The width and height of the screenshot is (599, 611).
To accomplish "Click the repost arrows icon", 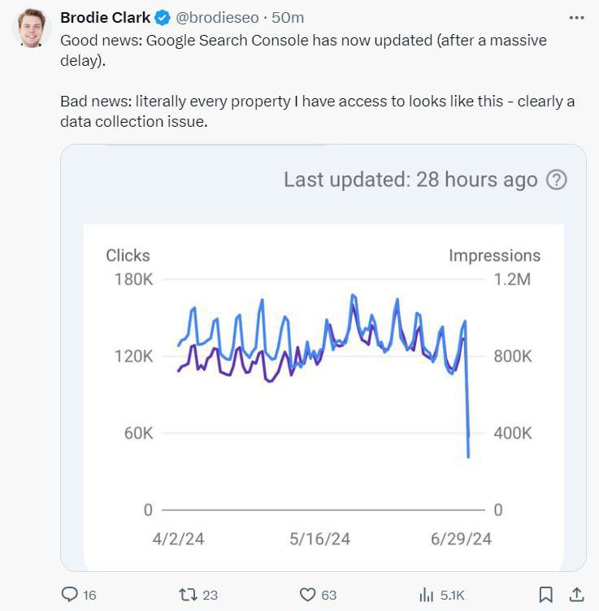I will 187,595.
